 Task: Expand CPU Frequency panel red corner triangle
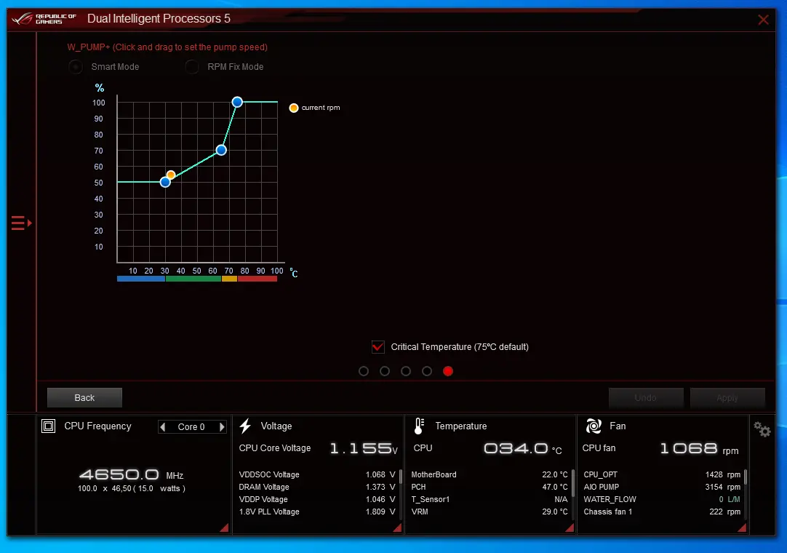pyautogui.click(x=225, y=528)
